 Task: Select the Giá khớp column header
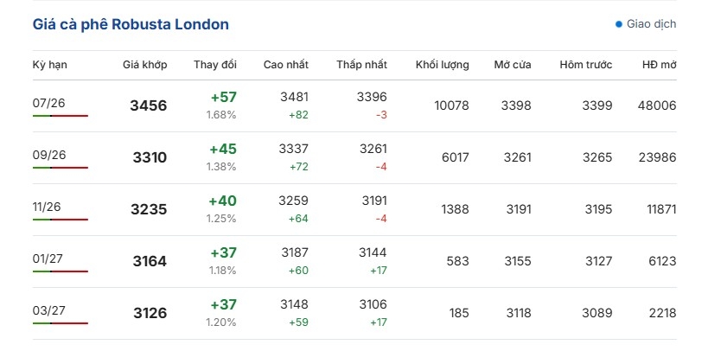[x=145, y=65]
